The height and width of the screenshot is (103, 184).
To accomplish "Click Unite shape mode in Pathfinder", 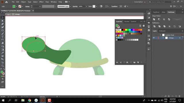I will pos(154,19).
